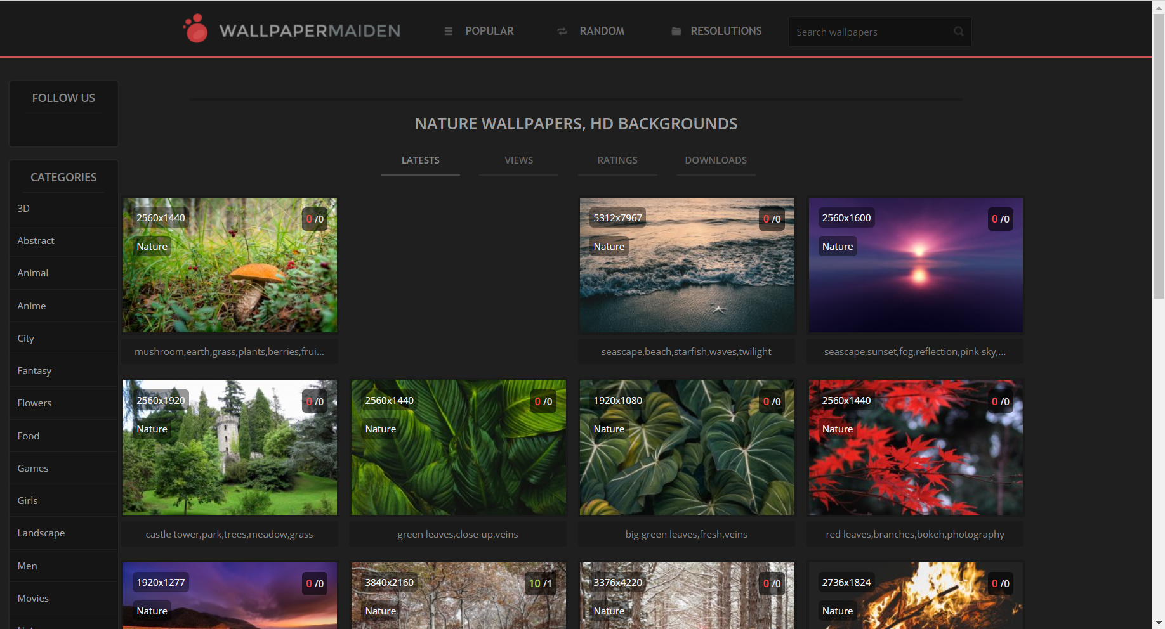This screenshot has width=1165, height=629.
Task: Click the Random shuffle arrows icon
Action: (562, 31)
